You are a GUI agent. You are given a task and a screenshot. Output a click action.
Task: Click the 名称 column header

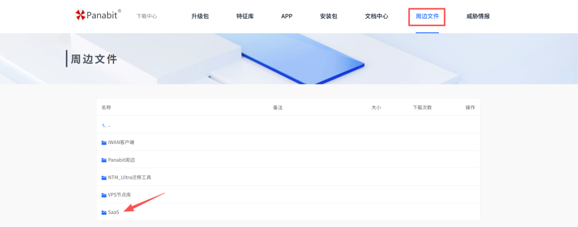106,108
